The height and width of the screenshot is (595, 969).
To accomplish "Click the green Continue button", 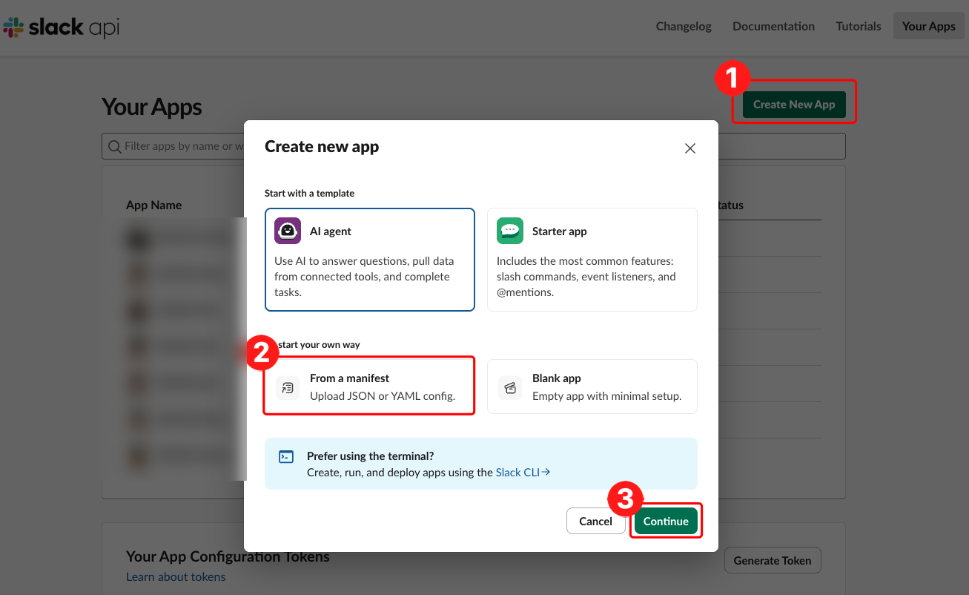I will [x=666, y=522].
